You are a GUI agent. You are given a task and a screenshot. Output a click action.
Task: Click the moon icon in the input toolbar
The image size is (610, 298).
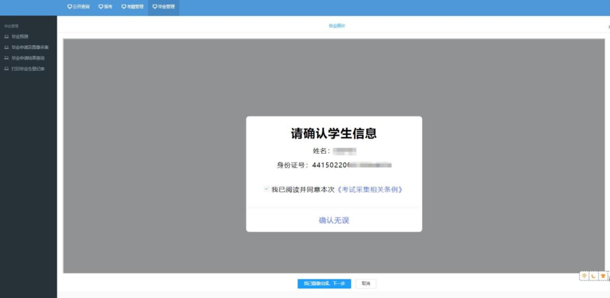point(594,276)
